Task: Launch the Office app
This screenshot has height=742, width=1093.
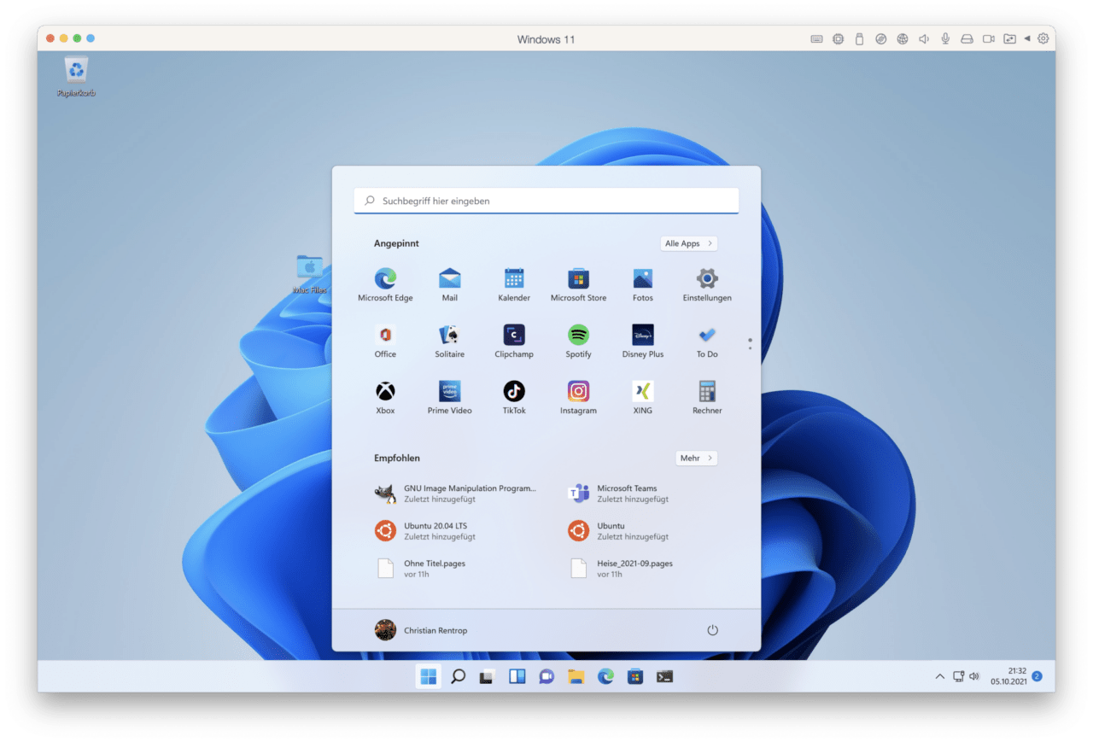Action: (385, 341)
